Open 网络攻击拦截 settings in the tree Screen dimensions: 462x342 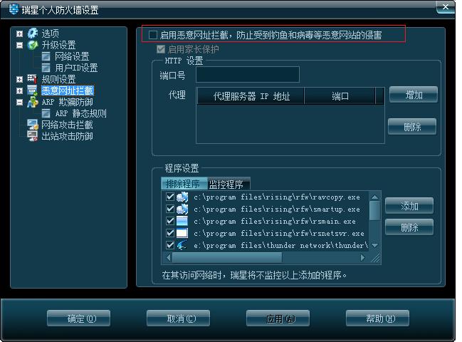point(67,125)
